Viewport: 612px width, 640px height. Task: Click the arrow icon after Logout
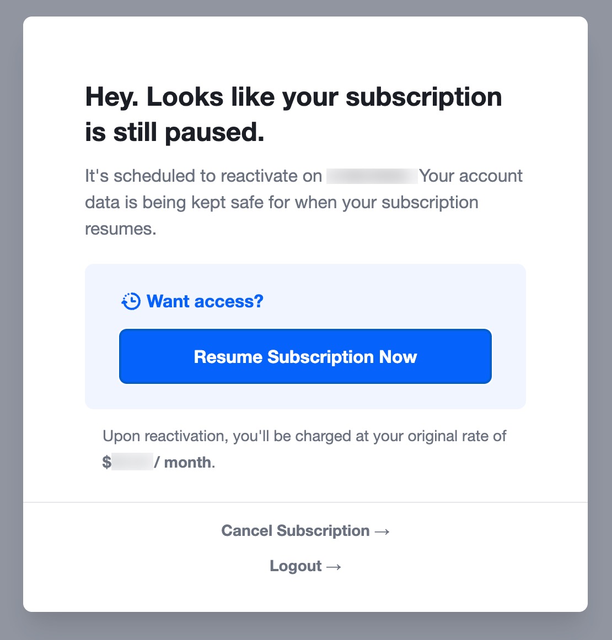(x=333, y=567)
